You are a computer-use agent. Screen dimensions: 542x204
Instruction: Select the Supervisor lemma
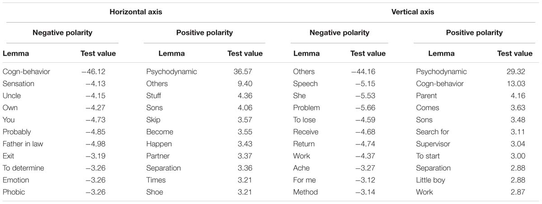[433, 144]
